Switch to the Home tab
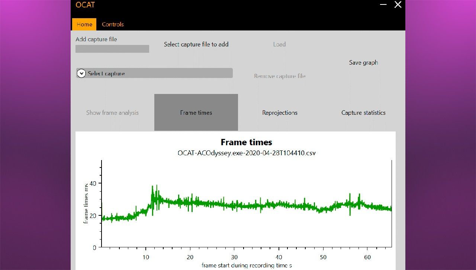 84,25
